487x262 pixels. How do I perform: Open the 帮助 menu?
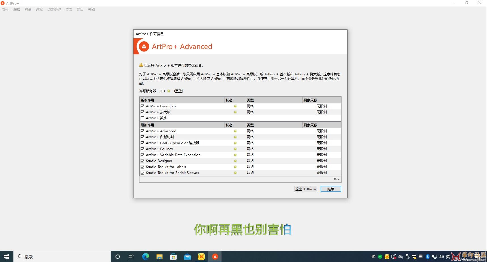point(92,10)
